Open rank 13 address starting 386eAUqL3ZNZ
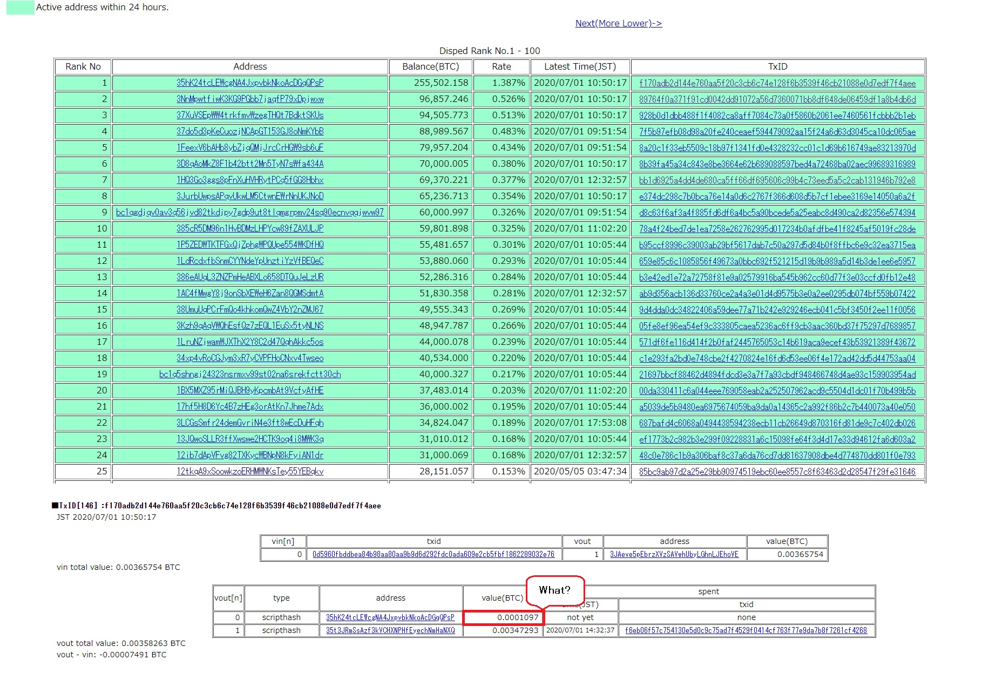Viewport: 1003px width, 694px height. (250, 277)
